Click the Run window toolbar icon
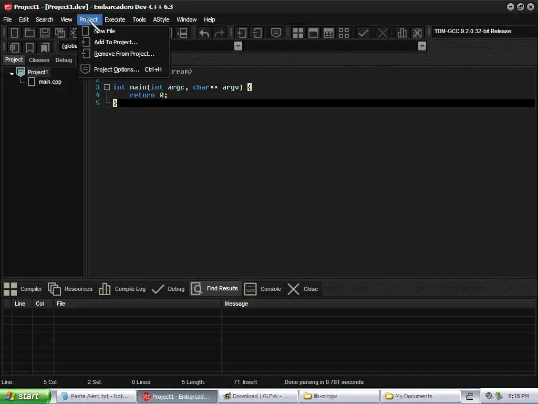This screenshot has height=404, width=538. (313, 33)
